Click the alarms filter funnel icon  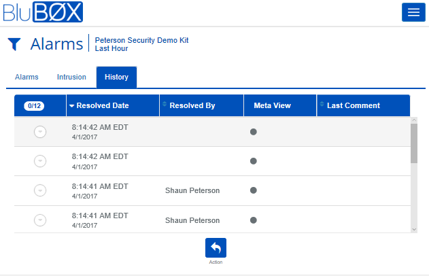(x=14, y=44)
